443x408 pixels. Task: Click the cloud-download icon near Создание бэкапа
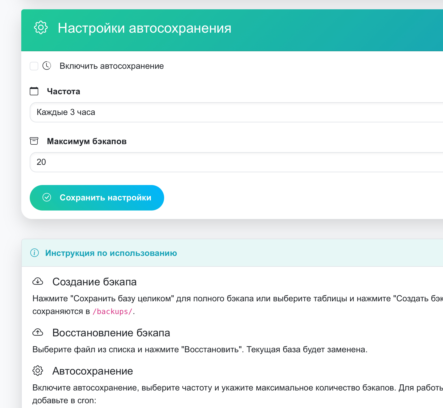point(38,281)
